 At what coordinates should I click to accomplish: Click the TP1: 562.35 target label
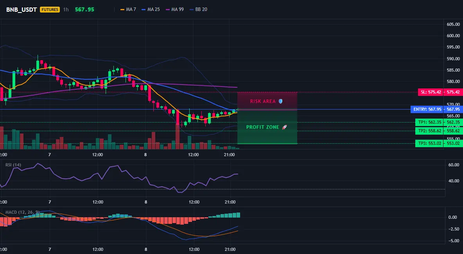429,122
